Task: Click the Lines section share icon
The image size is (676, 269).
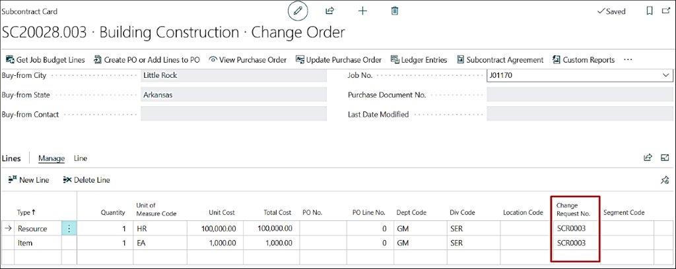Action: pos(648,158)
